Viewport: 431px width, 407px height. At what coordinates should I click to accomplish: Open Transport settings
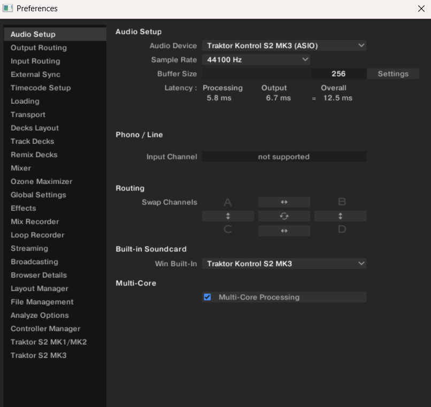point(55,114)
